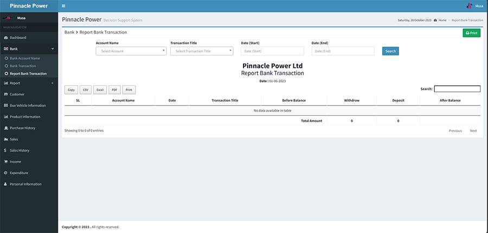Click the Home breadcrumb link
The image size is (488, 233).
tap(442, 20)
